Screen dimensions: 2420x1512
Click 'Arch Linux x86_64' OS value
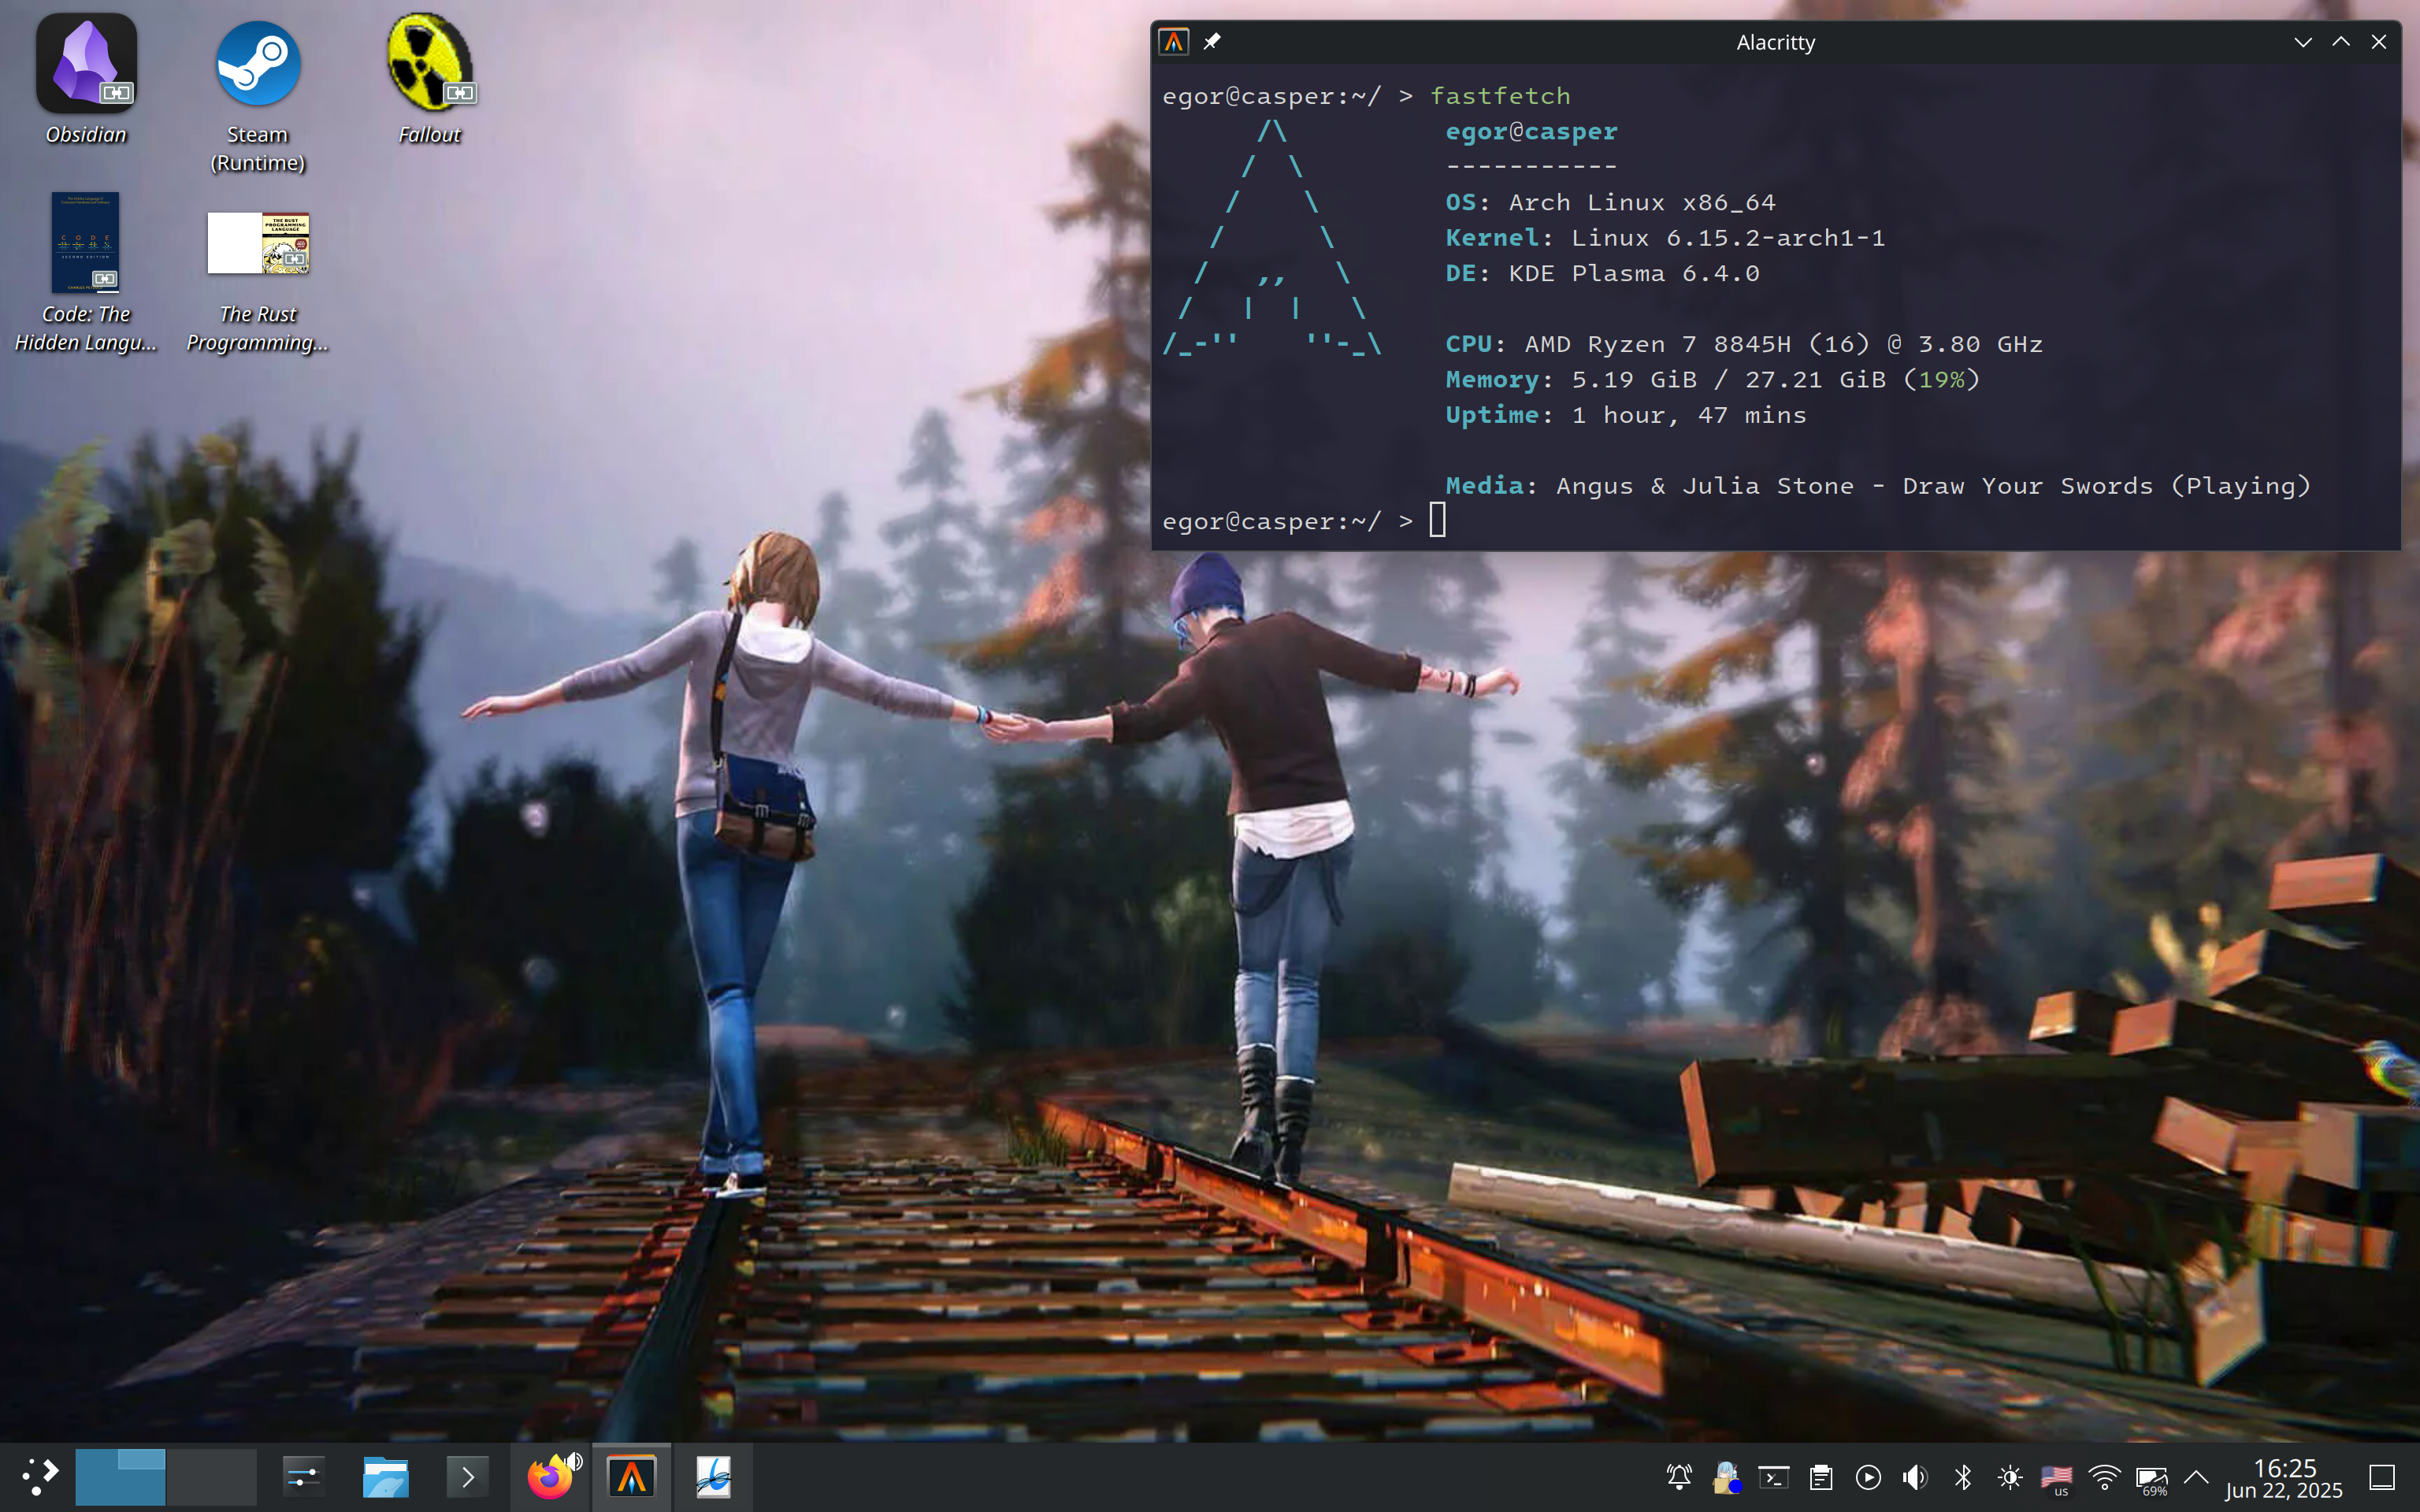pyautogui.click(x=1642, y=203)
